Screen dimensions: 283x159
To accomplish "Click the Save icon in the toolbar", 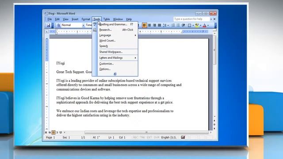I will pos(48,25).
